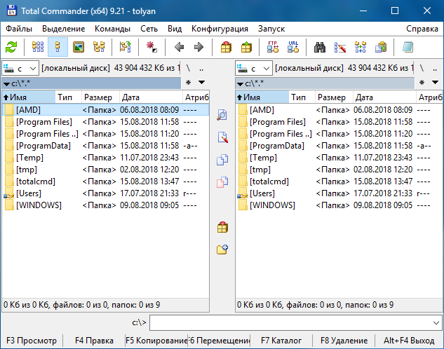Open file search with binoculars icon

320,48
